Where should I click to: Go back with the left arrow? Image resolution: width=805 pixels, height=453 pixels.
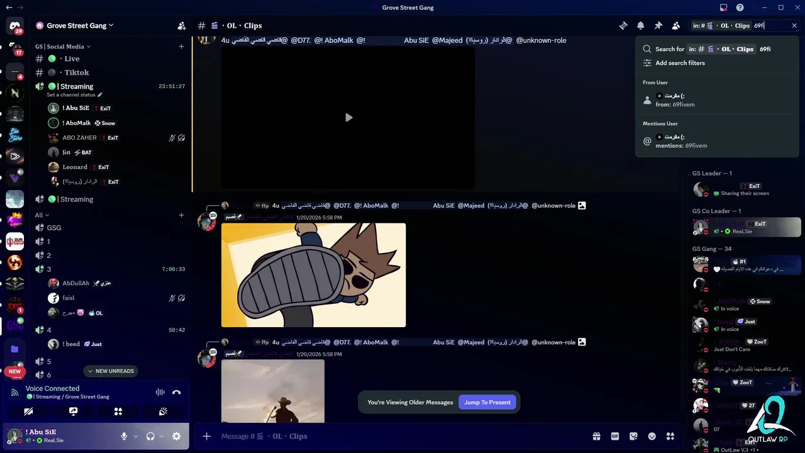tap(9, 8)
